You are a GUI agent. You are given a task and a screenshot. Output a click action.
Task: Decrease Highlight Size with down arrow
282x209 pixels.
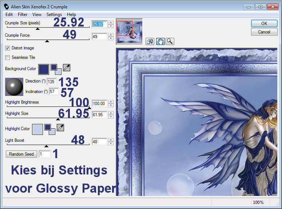click(111, 117)
